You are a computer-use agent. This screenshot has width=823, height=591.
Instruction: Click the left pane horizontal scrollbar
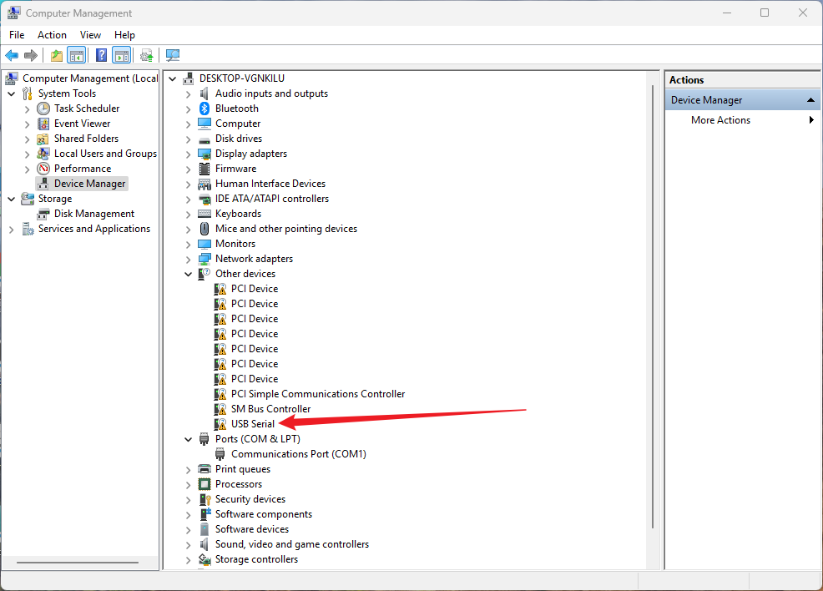(x=77, y=563)
